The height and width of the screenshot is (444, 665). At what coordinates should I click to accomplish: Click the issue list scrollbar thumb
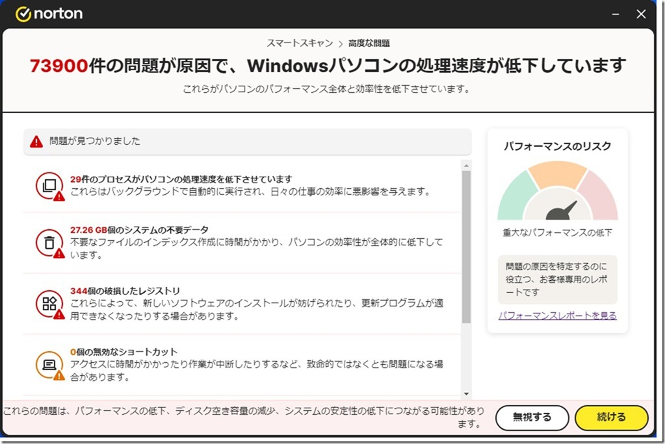click(x=466, y=247)
